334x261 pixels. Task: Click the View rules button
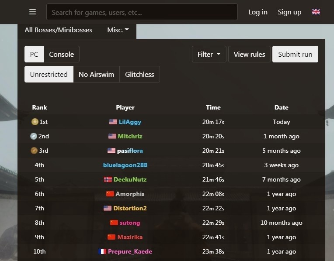(249, 54)
